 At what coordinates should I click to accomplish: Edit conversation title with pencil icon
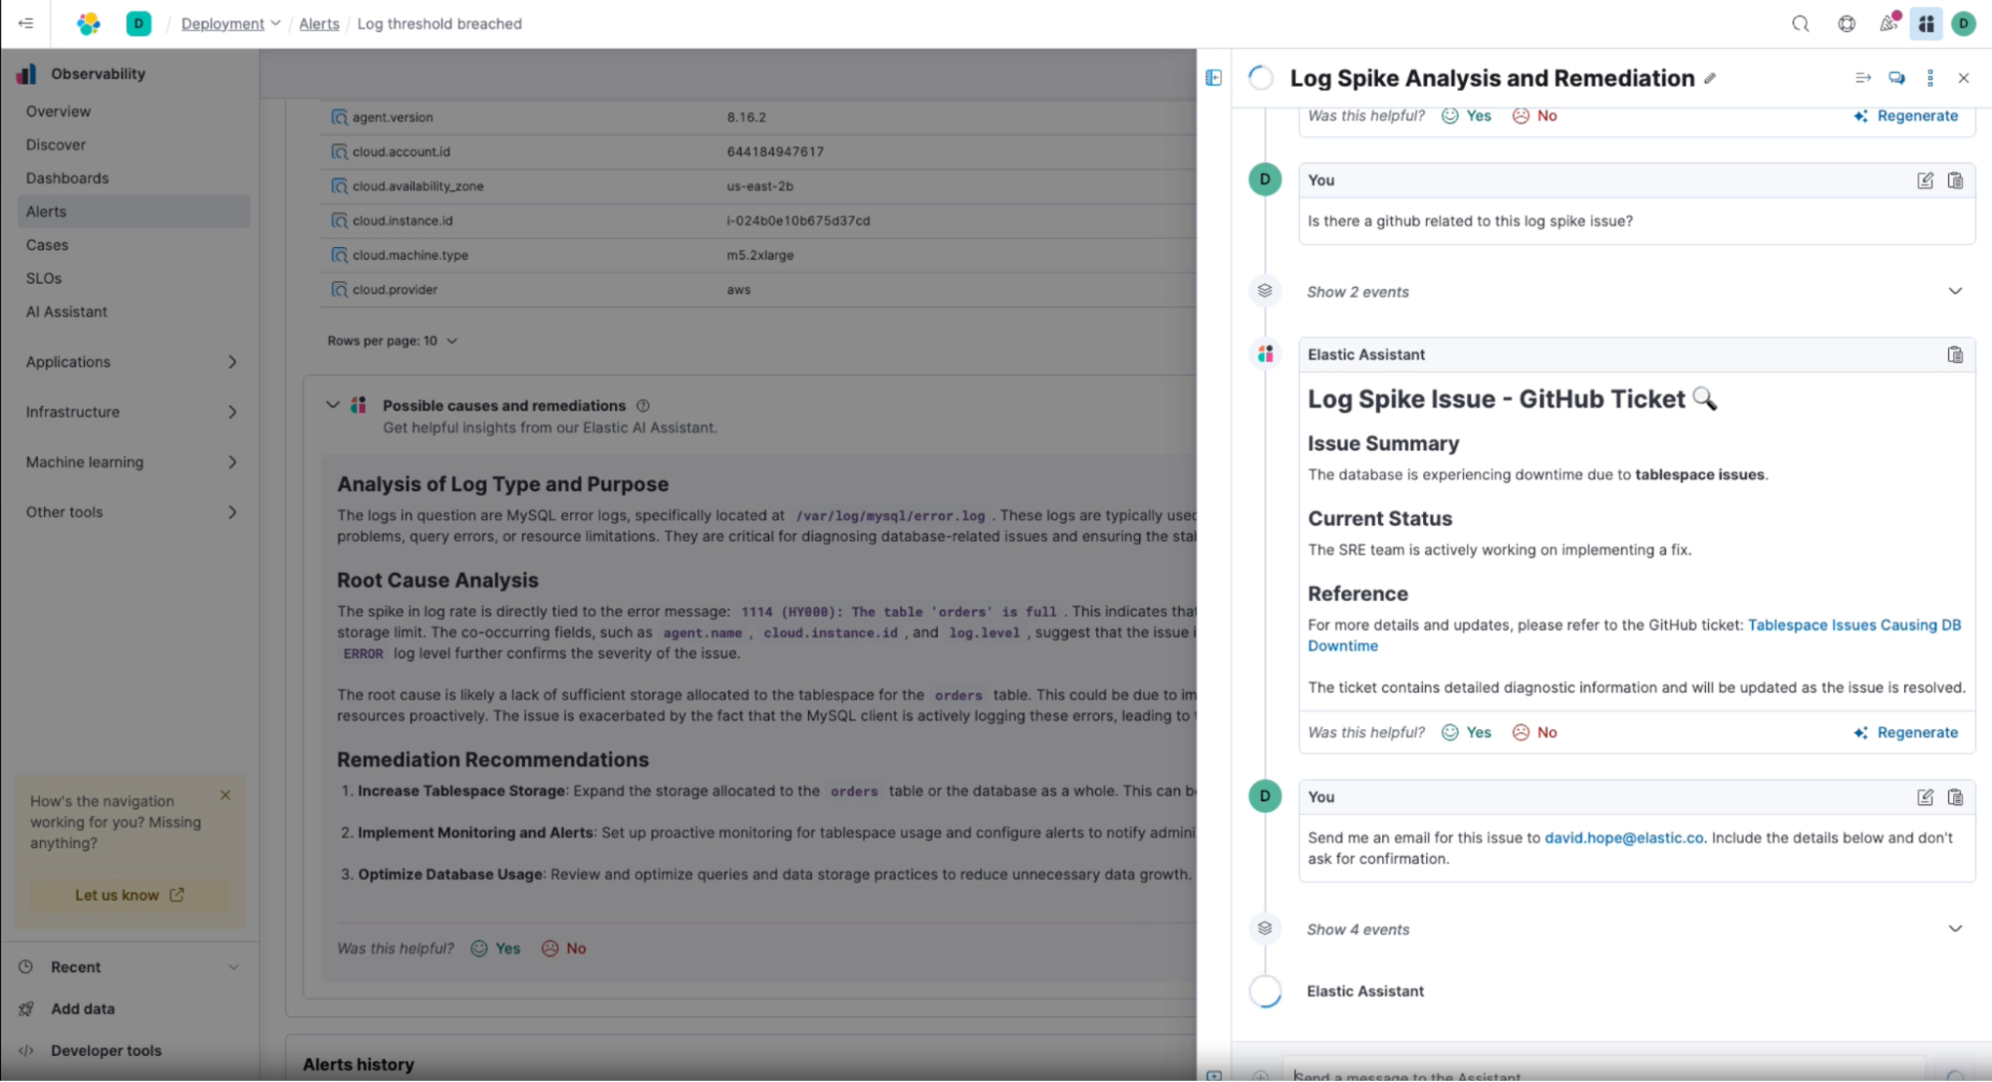point(1710,79)
